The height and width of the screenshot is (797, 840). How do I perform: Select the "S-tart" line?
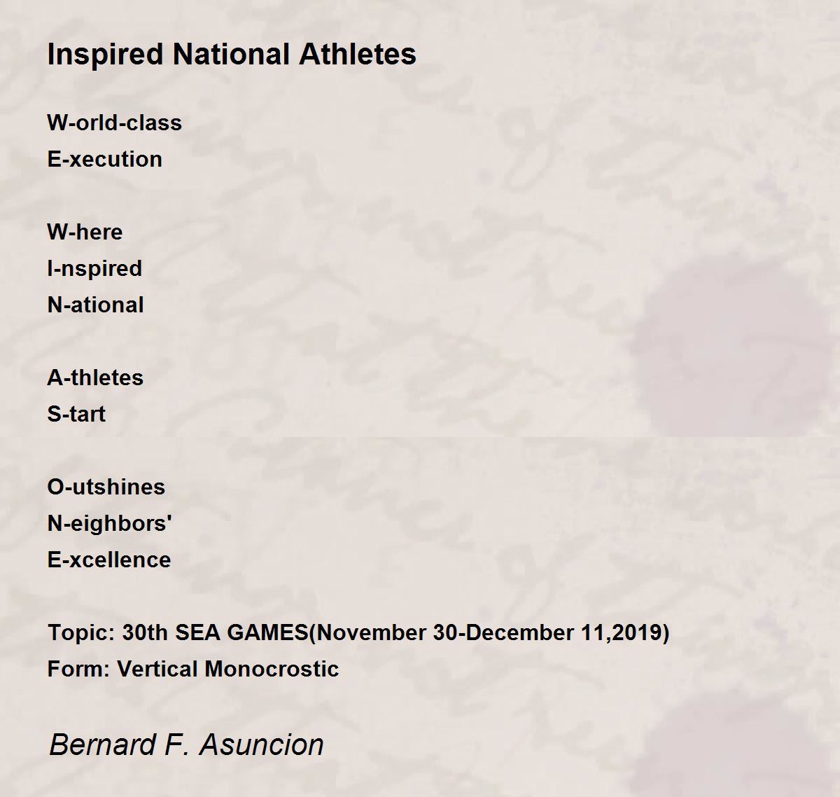(76, 414)
